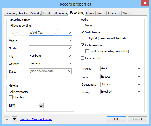The image size is (151, 126).
Task: Switch to the Artwork tab
Action: (x=35, y=13)
